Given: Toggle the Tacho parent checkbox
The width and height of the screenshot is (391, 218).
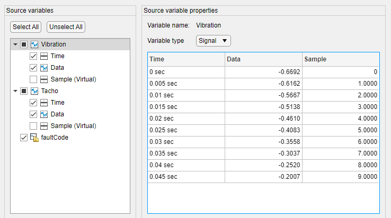Looking at the screenshot, I should [24, 91].
